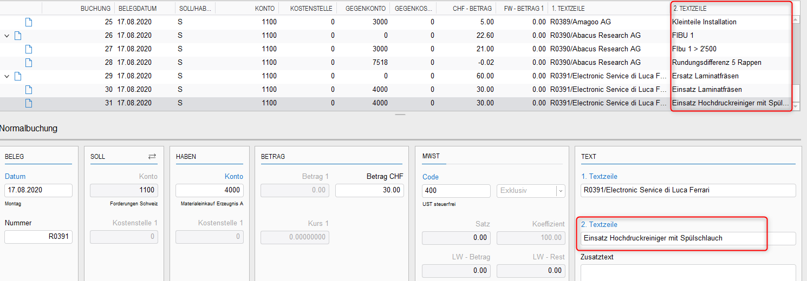
Task: Click the document icon of booking 25
Action: point(29,22)
